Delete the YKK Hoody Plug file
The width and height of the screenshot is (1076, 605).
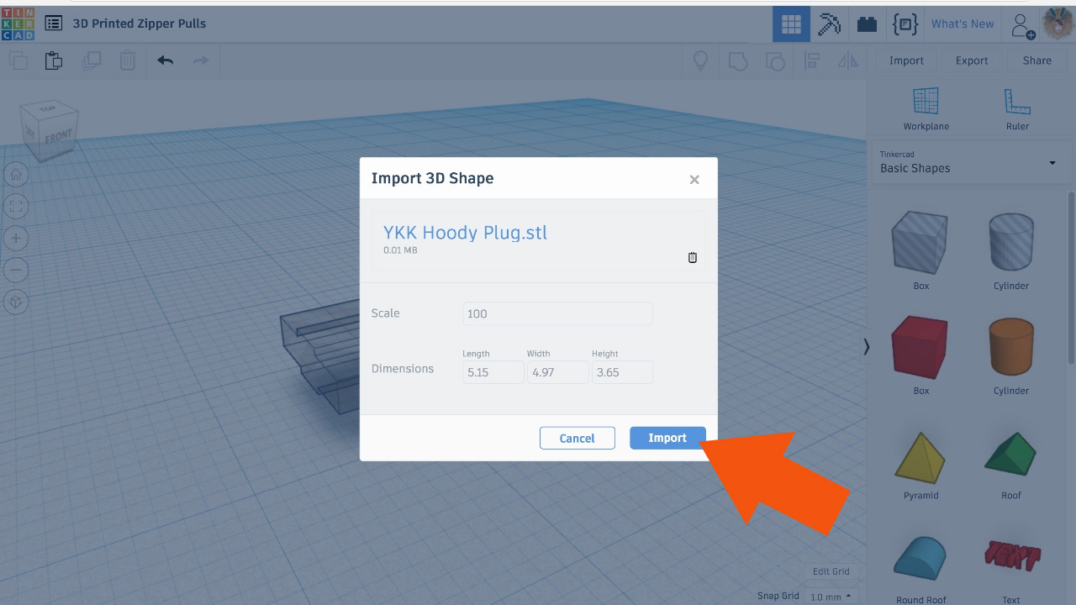(692, 257)
